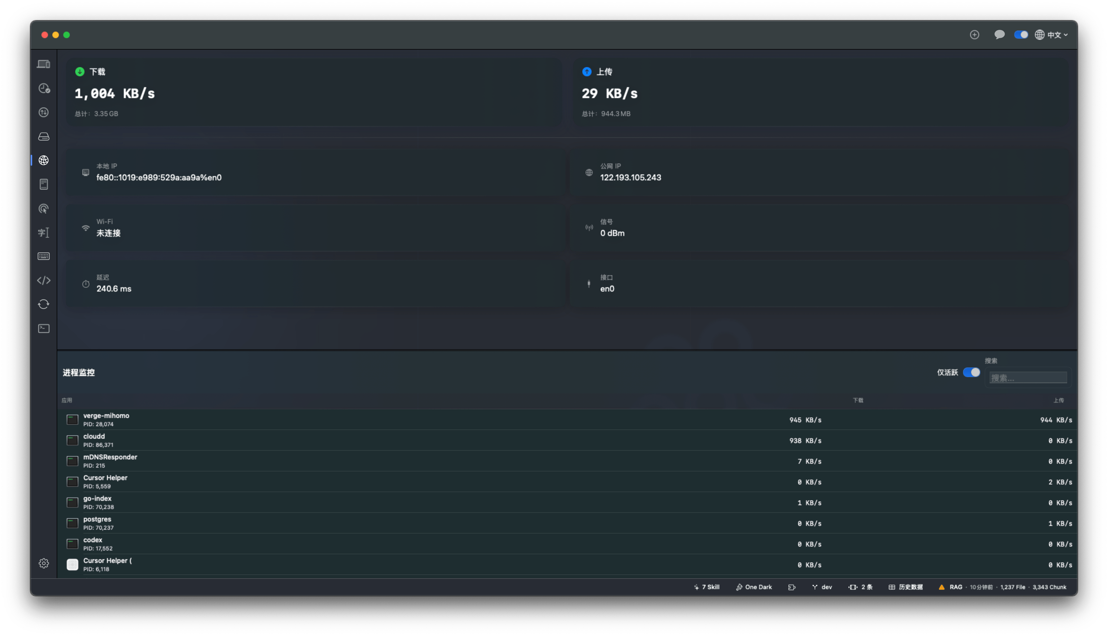Click verge-mihomo's 944 KB/s upload value
The image size is (1108, 636).
(1056, 420)
